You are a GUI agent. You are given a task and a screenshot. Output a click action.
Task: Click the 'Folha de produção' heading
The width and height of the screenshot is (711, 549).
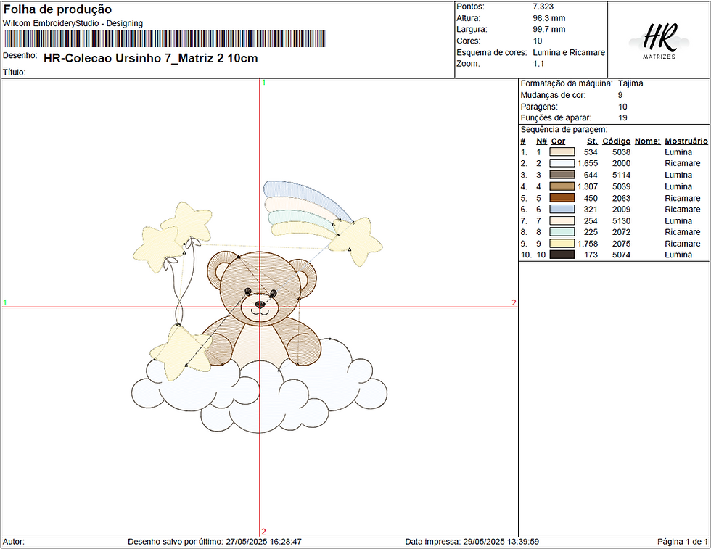[57, 9]
